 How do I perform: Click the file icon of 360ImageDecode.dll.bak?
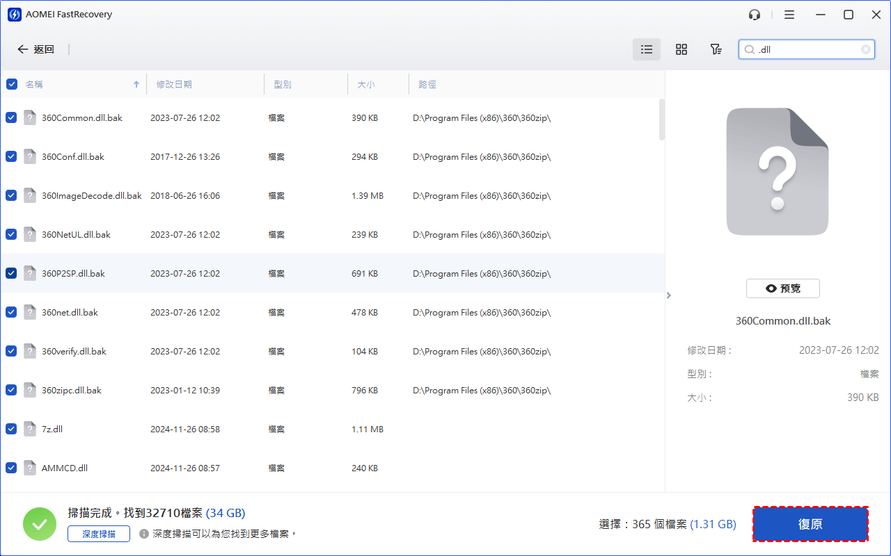[29, 195]
